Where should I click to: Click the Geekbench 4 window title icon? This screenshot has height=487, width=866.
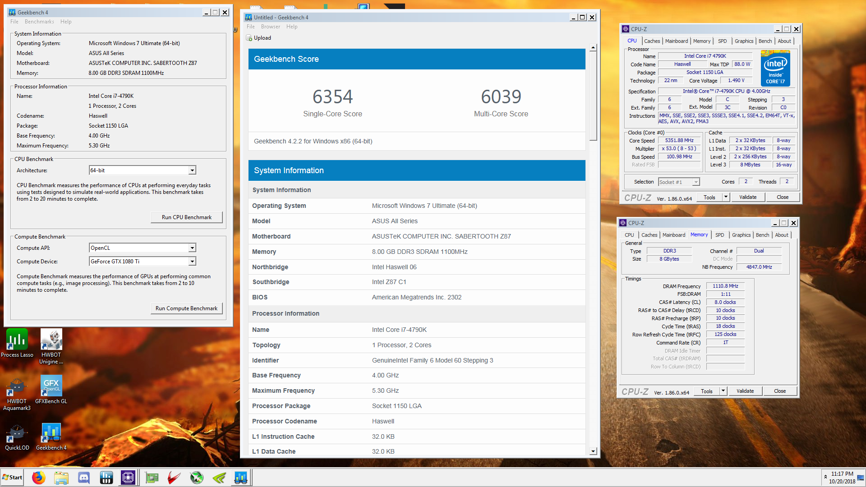[12, 12]
